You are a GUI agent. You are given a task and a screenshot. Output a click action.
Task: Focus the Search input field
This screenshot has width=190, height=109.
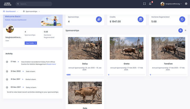(x=34, y=4)
